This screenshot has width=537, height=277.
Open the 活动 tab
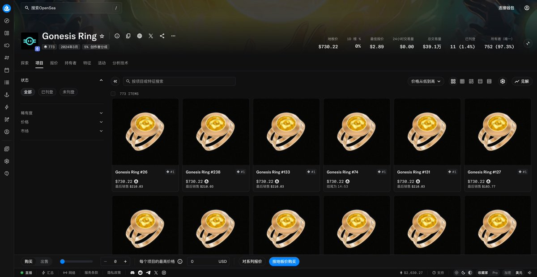pyautogui.click(x=102, y=63)
